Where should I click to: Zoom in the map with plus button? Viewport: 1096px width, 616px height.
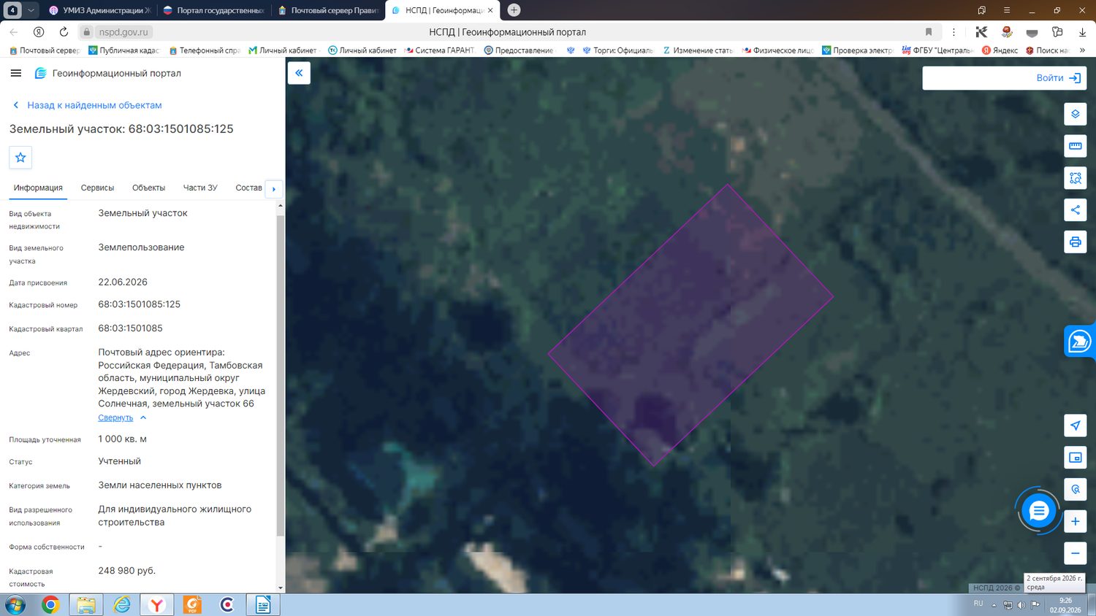(x=1076, y=521)
